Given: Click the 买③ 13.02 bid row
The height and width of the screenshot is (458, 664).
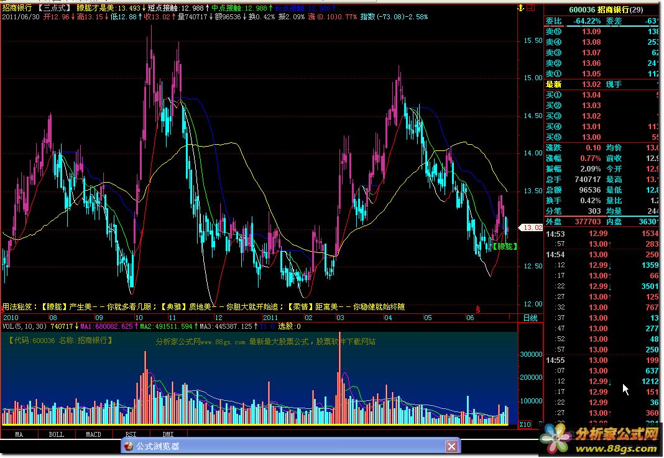Looking at the screenshot, I should click(601, 116).
